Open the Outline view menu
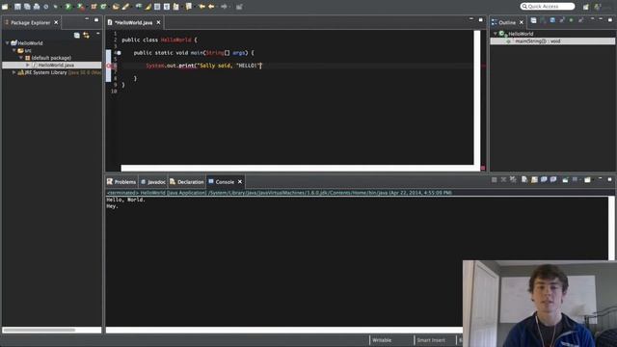This screenshot has height=347, width=617. (593, 19)
